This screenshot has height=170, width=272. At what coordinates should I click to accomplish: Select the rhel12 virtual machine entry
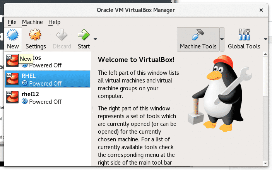(x=48, y=97)
